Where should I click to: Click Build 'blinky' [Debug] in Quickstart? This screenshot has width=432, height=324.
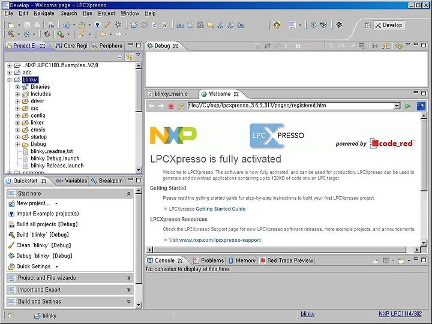43,235
